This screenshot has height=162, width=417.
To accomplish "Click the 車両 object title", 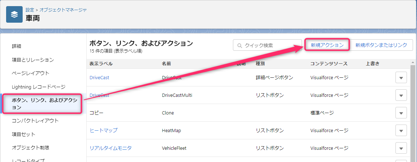I will [33, 18].
